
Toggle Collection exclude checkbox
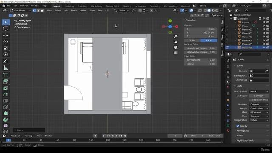(260, 19)
